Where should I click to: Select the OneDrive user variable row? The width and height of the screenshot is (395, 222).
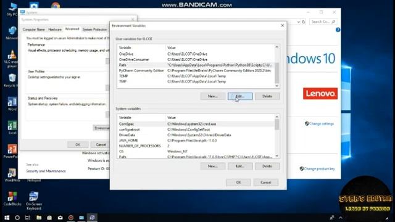(196, 54)
